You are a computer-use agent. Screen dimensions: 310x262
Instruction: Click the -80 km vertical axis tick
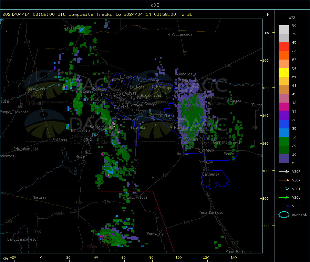(x=266, y=33)
